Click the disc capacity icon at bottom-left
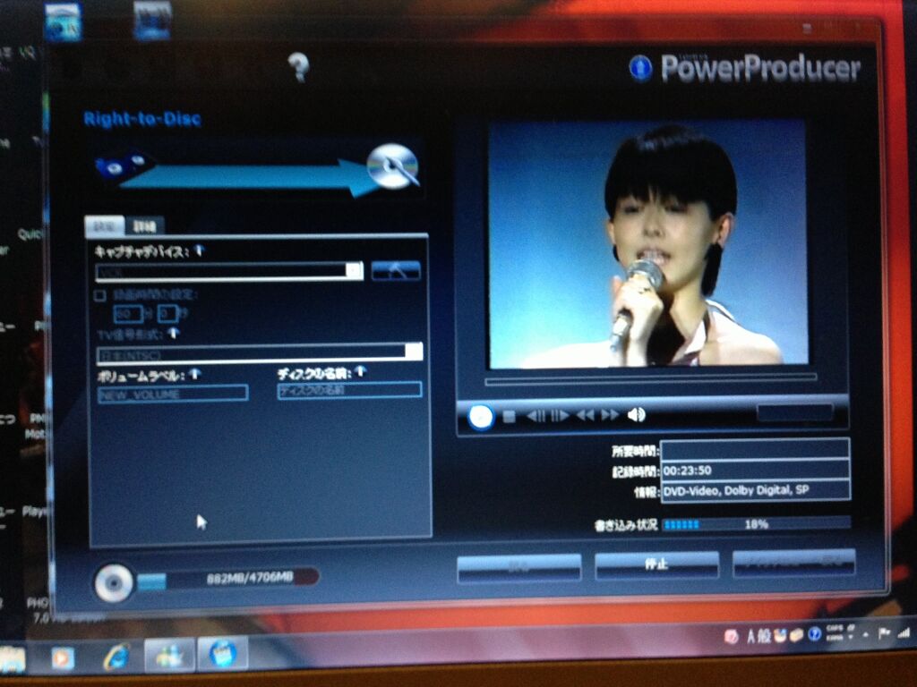The width and height of the screenshot is (917, 687). click(x=114, y=581)
